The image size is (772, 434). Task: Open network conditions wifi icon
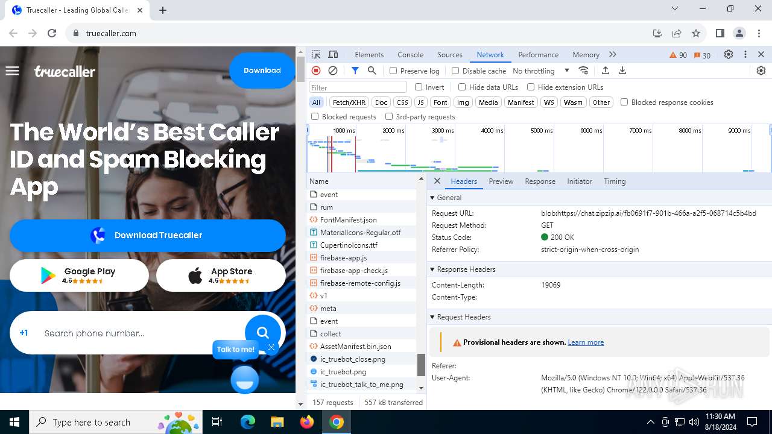click(x=583, y=71)
